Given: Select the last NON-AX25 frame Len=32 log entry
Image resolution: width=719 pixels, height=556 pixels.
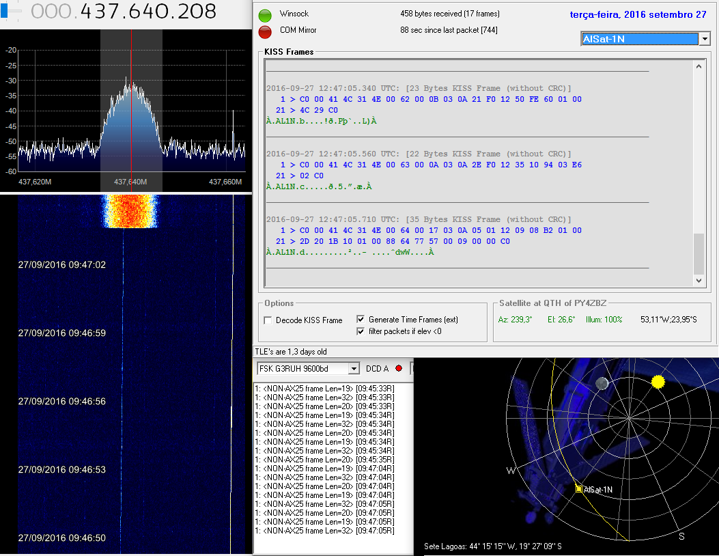Looking at the screenshot, I should [324, 531].
